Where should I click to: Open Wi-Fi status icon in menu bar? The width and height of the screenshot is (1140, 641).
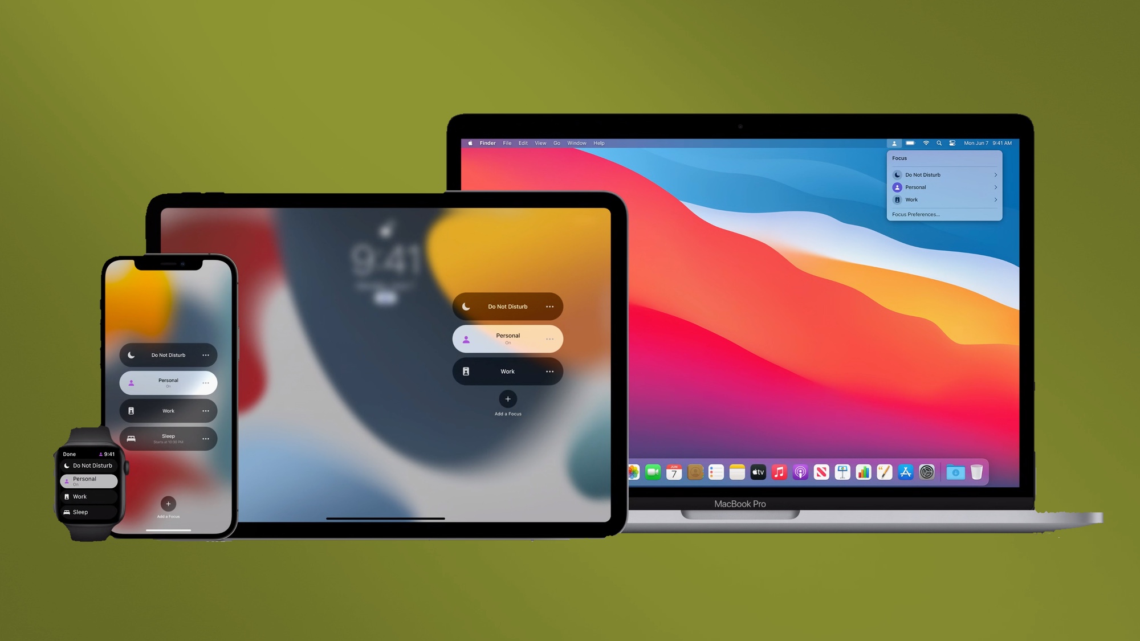click(x=926, y=142)
